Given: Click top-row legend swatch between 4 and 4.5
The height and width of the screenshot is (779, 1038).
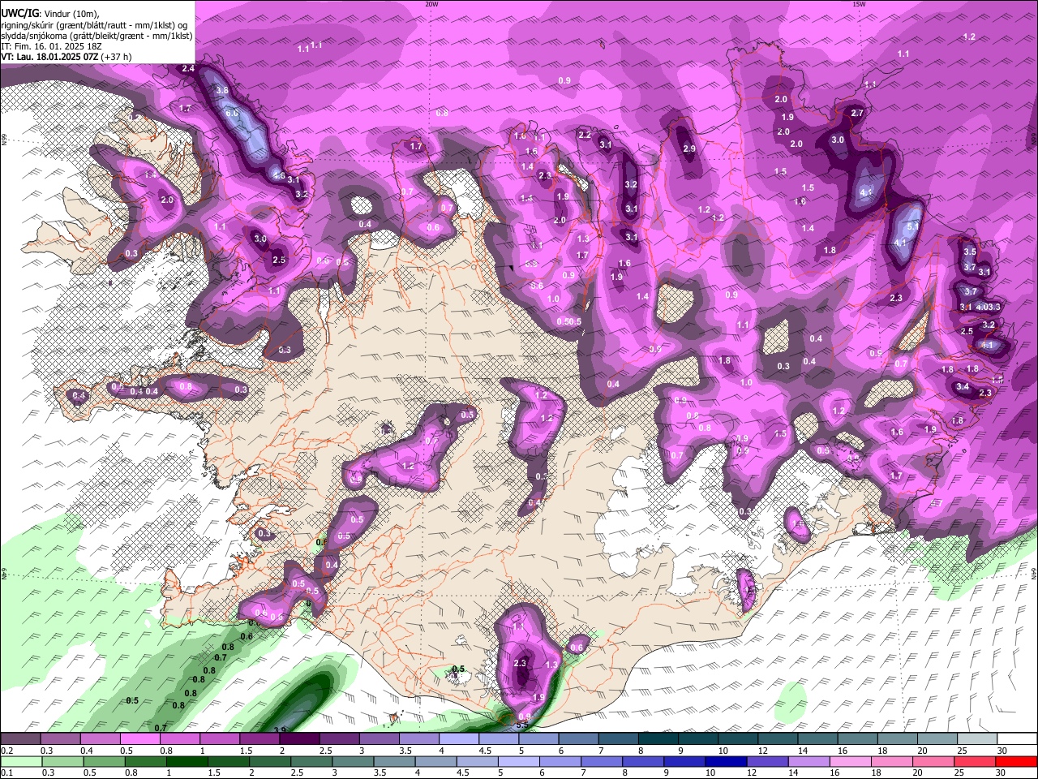Looking at the screenshot, I should click(x=459, y=739).
